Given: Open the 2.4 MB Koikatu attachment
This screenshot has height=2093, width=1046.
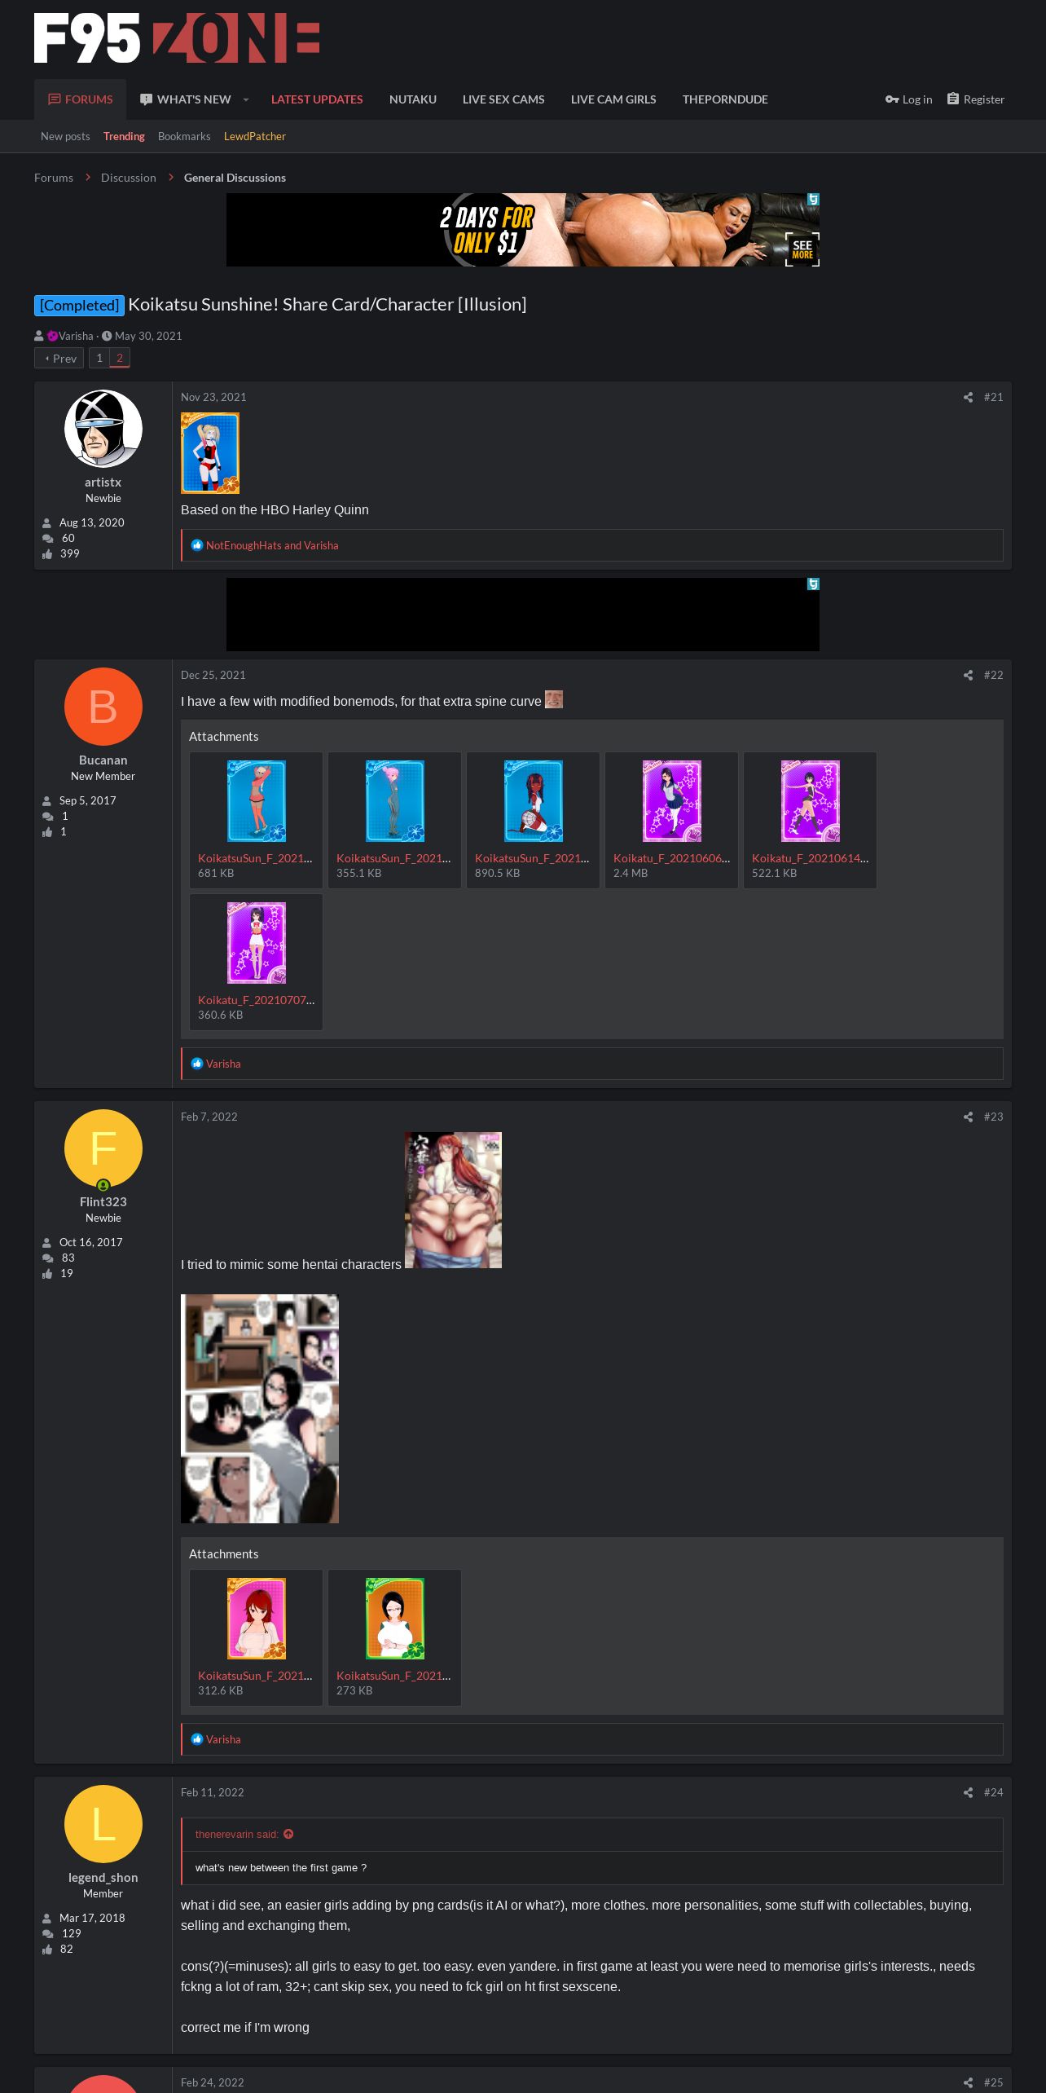Looking at the screenshot, I should (x=671, y=820).
